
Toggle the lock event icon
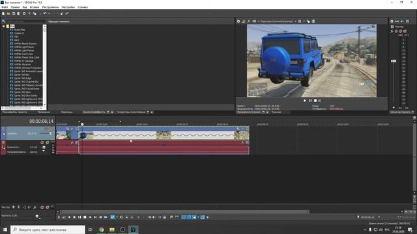165,217
